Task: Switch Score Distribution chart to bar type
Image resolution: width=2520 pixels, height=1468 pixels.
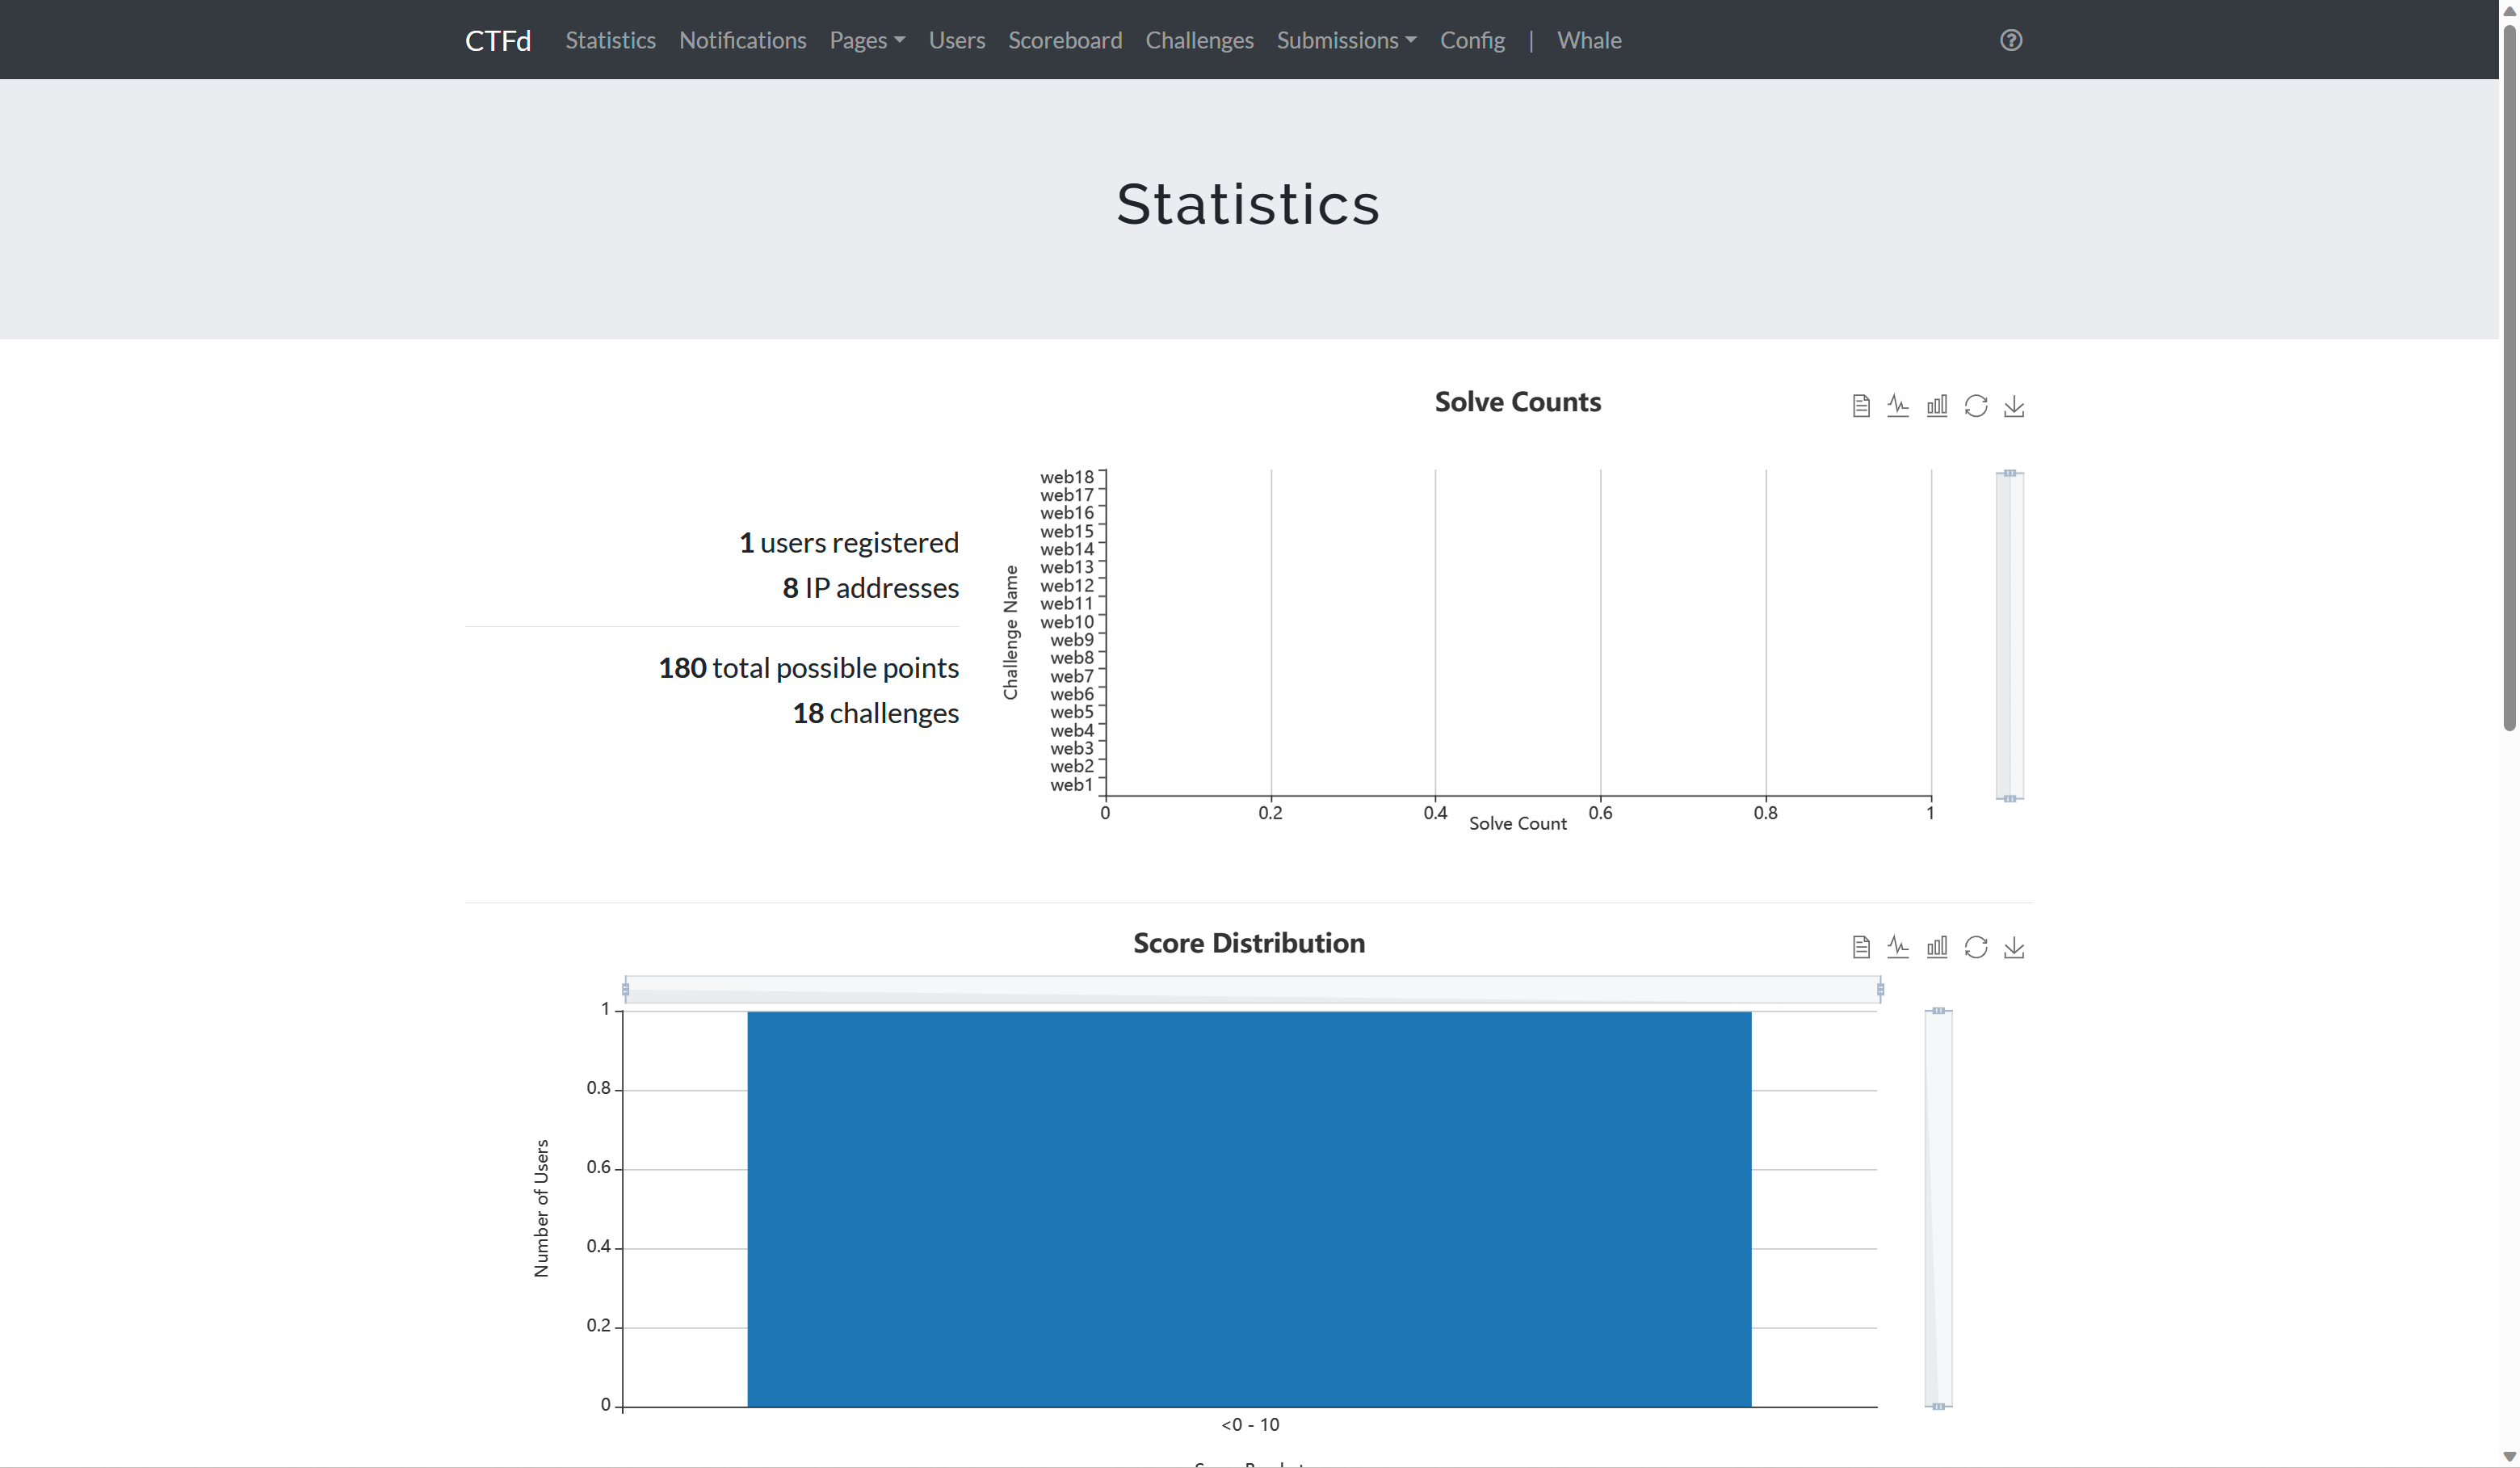Action: click(1937, 947)
